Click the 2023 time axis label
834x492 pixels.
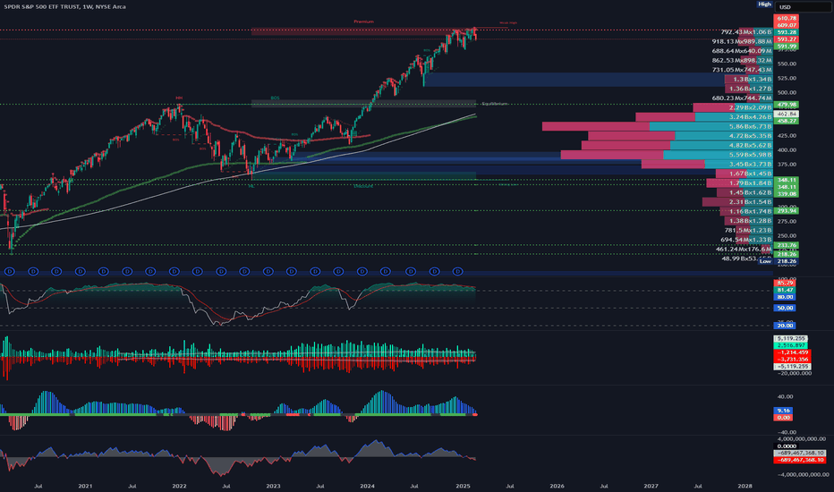coord(273,486)
